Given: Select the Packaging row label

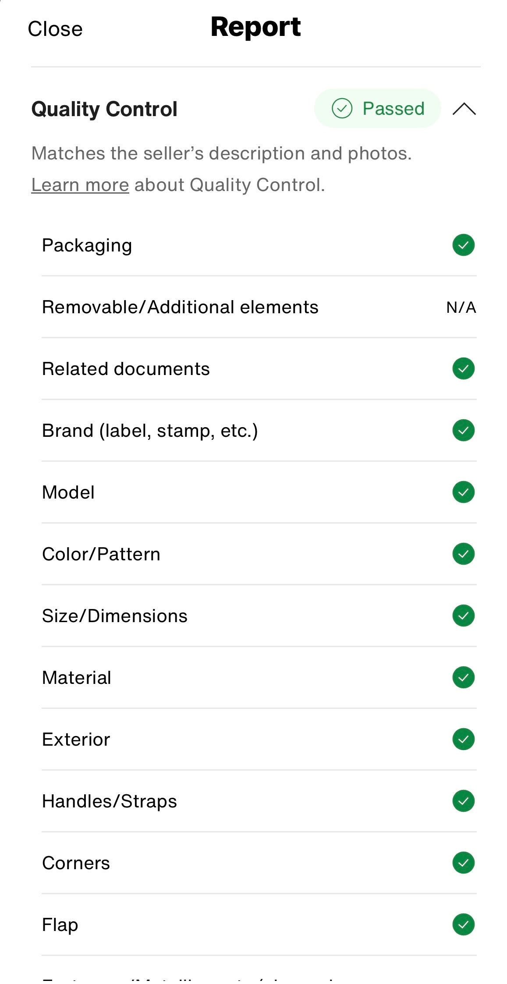Looking at the screenshot, I should [x=87, y=245].
